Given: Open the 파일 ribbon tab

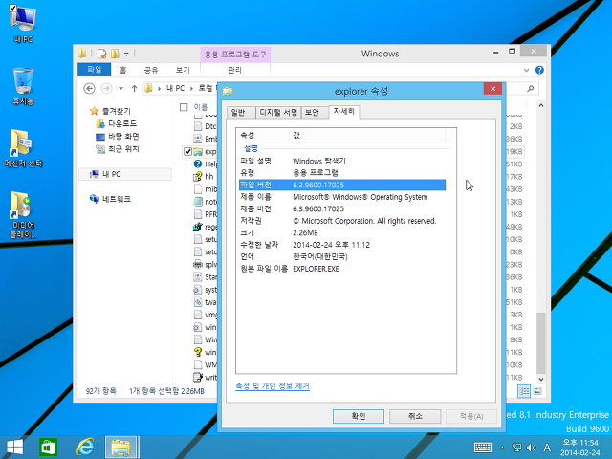Looking at the screenshot, I should [x=94, y=70].
